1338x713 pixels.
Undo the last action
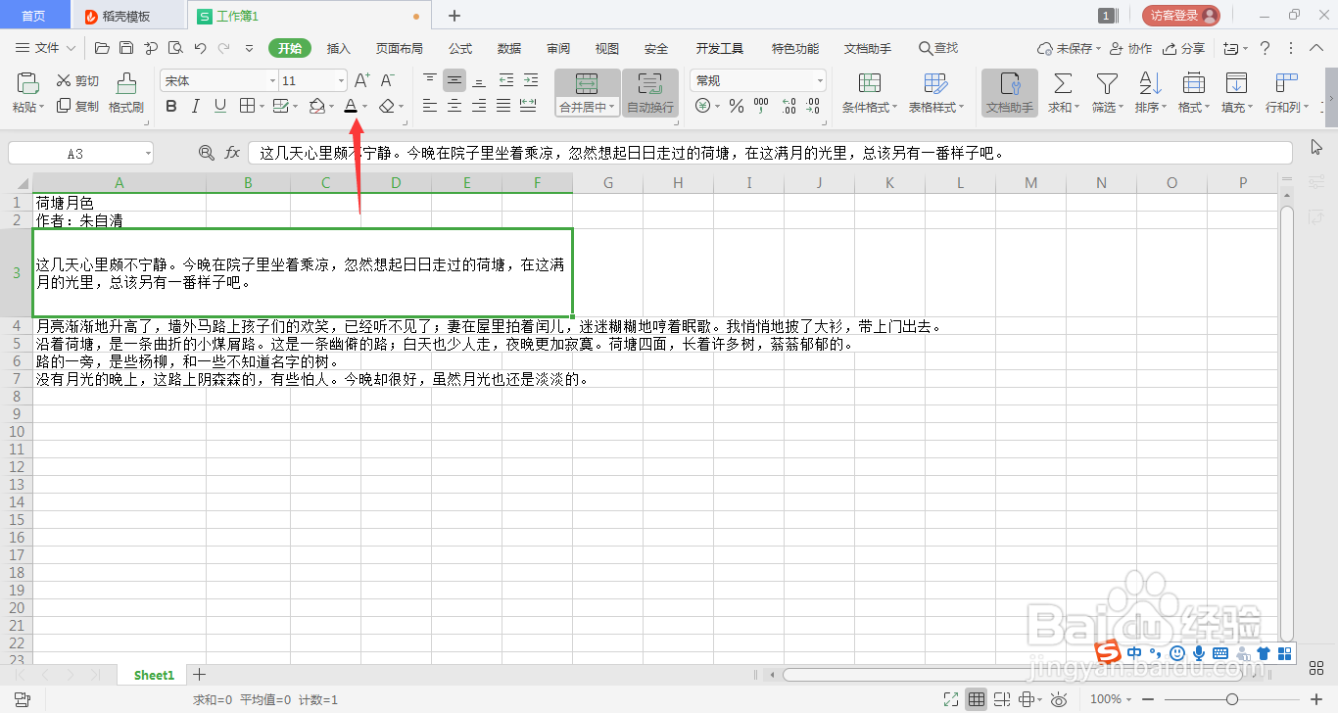[x=200, y=48]
